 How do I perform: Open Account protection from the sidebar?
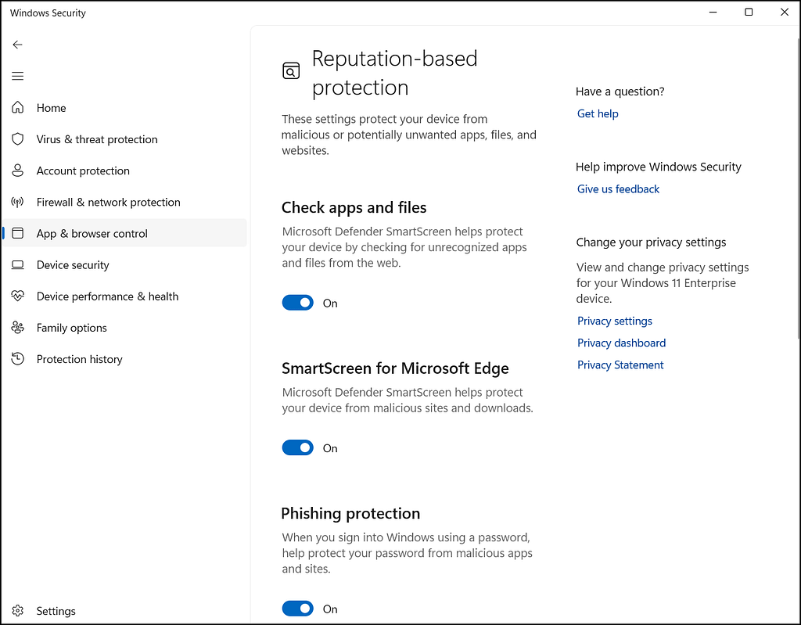click(x=83, y=171)
